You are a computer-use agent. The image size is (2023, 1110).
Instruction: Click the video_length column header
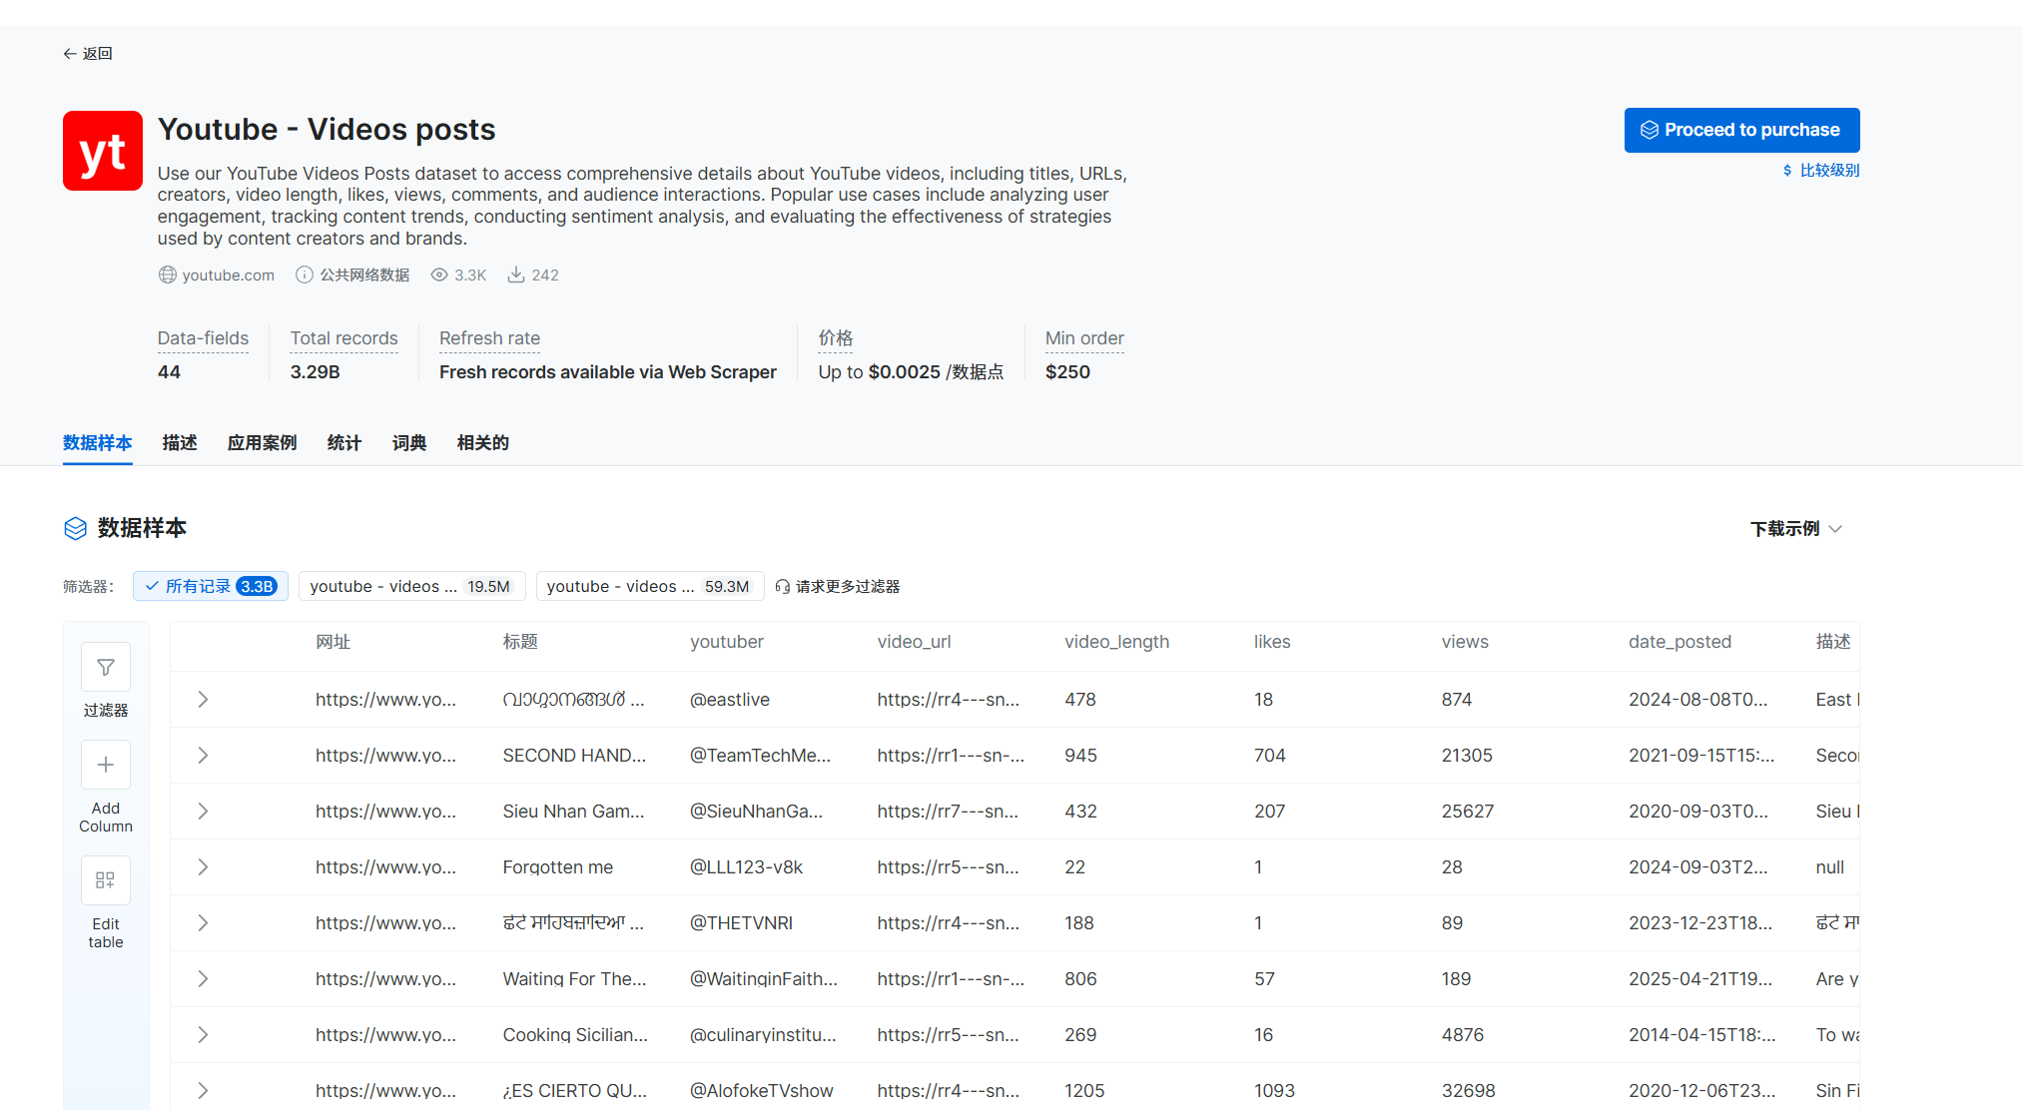[x=1116, y=642]
